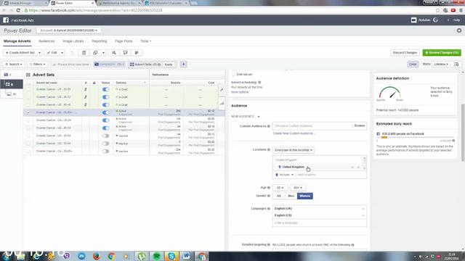Click the toolbar icon right of the people icon
This screenshot has height=261, width=465.
coord(125,53)
